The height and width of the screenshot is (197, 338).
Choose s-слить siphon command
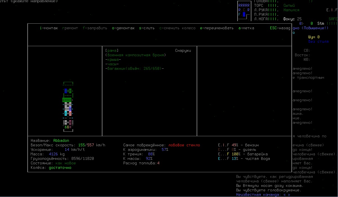[x=147, y=28]
